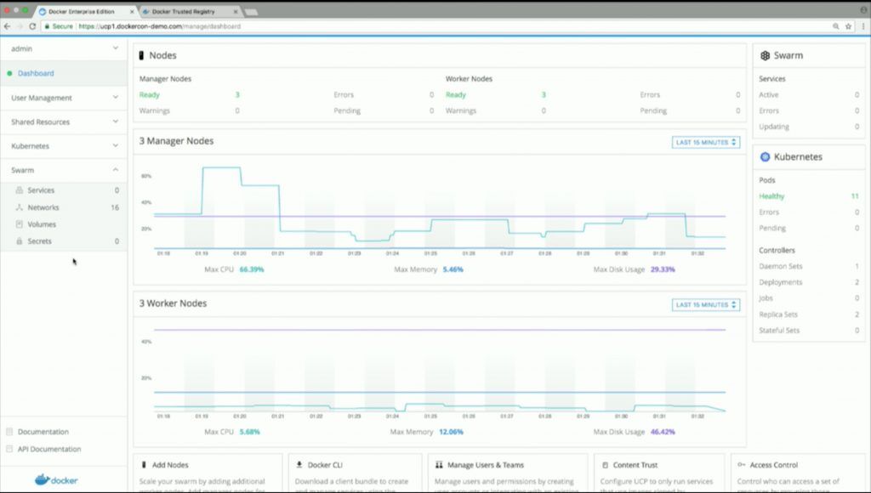This screenshot has width=871, height=493.
Task: Click the Documentation icon in sidebar
Action: coord(9,432)
